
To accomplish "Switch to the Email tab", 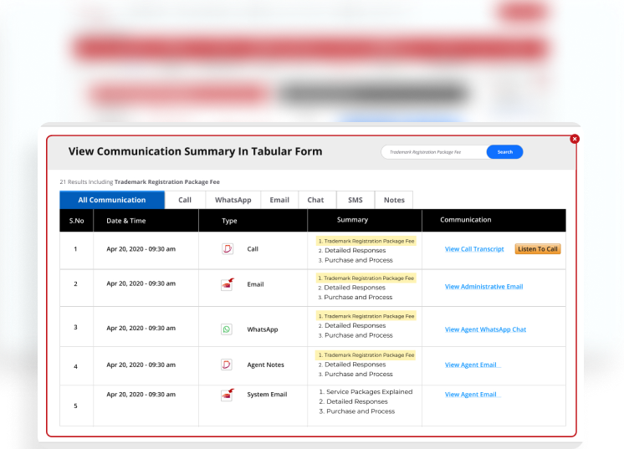I will pyautogui.click(x=279, y=200).
